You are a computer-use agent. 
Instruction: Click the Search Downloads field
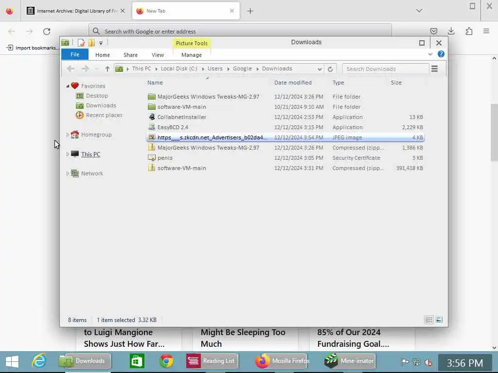tap(385, 69)
